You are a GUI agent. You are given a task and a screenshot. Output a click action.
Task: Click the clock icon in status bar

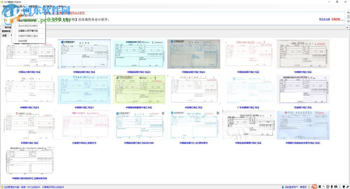tap(309, 187)
